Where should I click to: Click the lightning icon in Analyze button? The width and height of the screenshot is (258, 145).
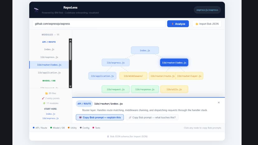point(173,24)
